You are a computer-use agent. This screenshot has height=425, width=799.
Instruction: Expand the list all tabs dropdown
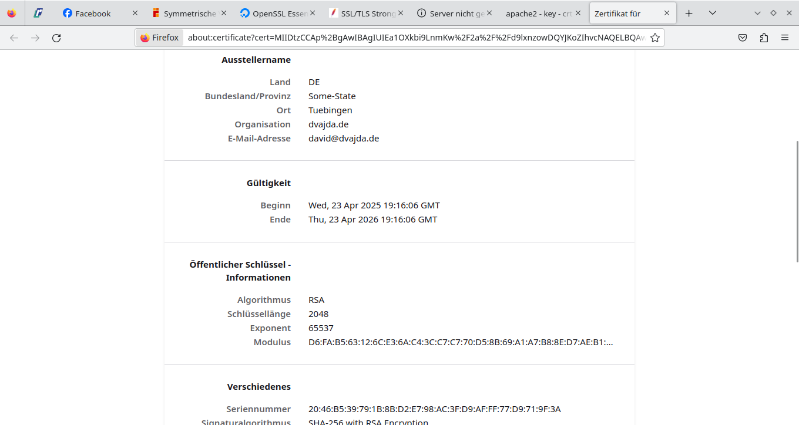[x=712, y=13]
